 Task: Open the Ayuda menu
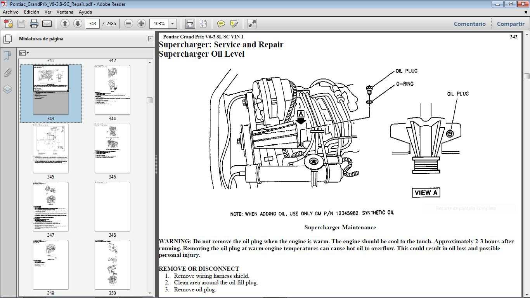pyautogui.click(x=85, y=12)
